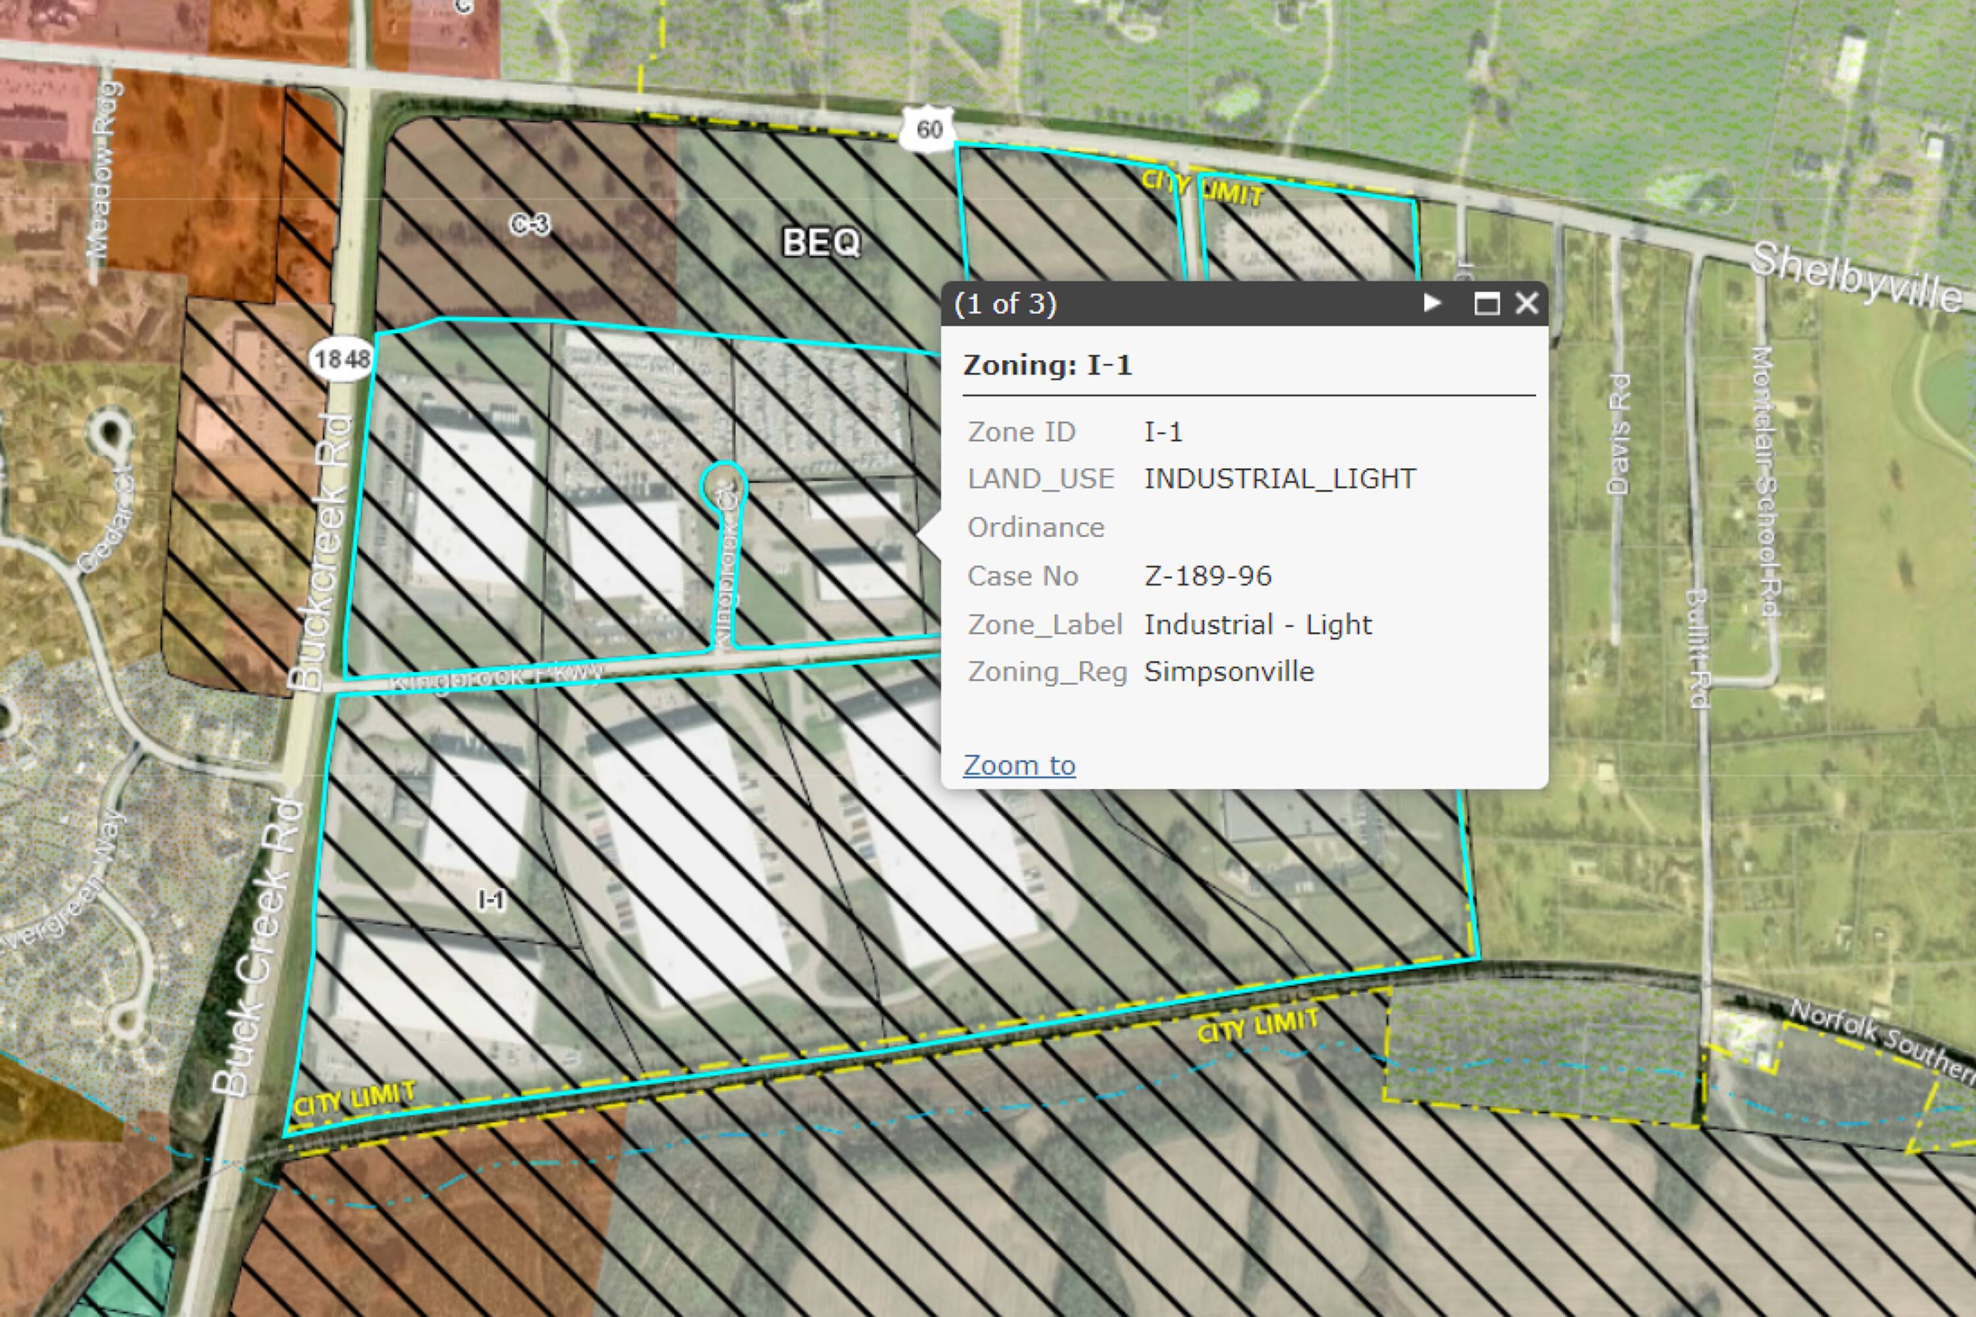Click the C-3 zone label on map
This screenshot has width=1976, height=1317.
pos(530,225)
